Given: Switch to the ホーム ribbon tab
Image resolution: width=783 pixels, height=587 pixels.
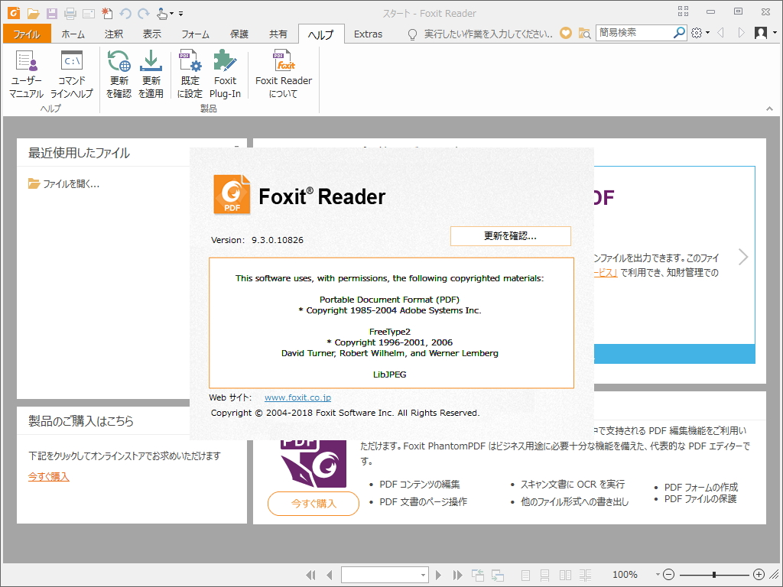Looking at the screenshot, I should pos(73,34).
